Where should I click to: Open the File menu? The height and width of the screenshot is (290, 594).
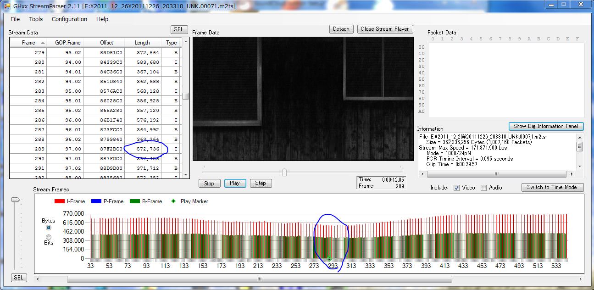pyautogui.click(x=15, y=19)
